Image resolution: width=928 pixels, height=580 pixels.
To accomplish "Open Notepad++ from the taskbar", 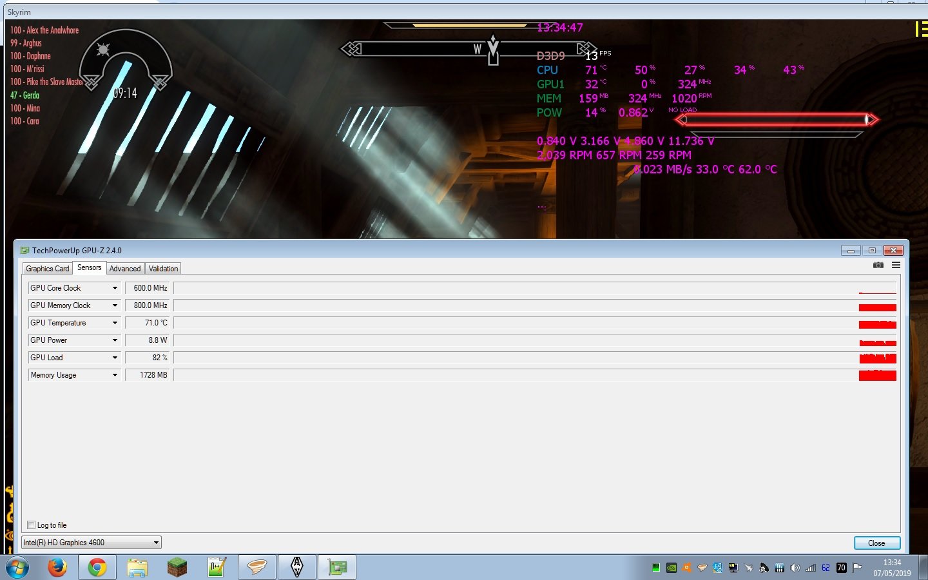I will (217, 568).
